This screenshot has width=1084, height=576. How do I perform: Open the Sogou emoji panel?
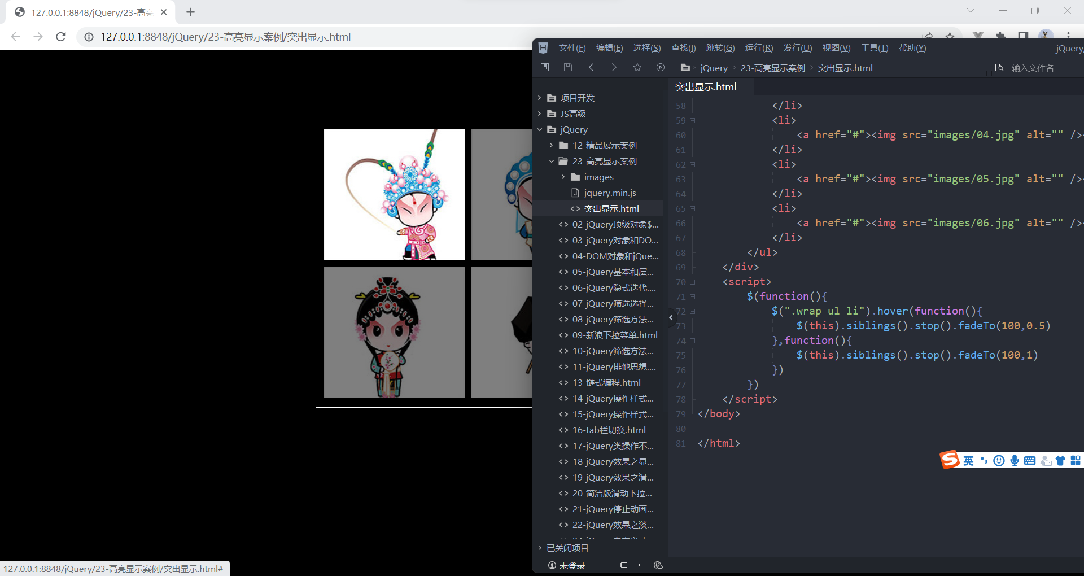tap(999, 460)
